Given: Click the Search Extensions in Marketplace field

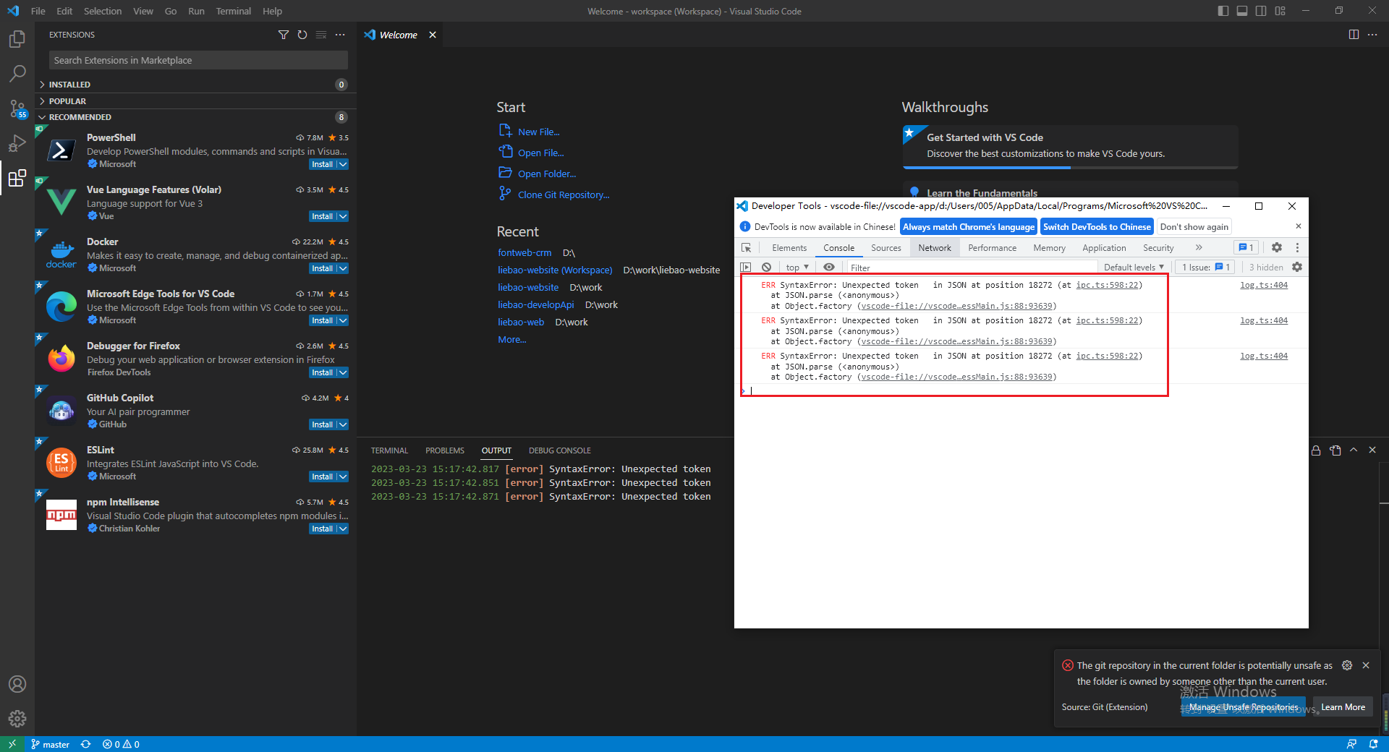Looking at the screenshot, I should click(x=196, y=59).
